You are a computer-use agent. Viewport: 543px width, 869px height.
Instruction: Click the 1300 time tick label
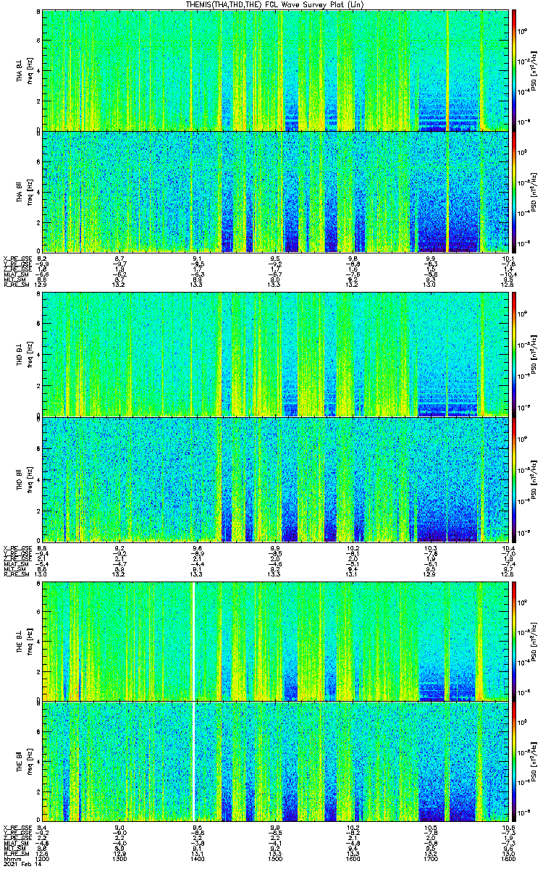pyautogui.click(x=120, y=858)
